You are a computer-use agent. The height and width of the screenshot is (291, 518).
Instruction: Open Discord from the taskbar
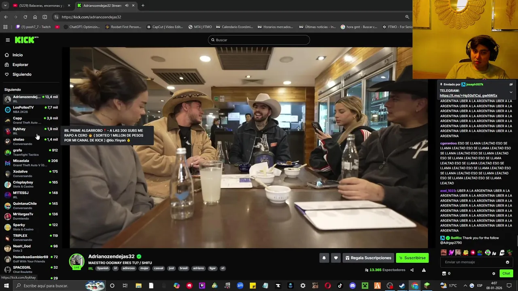point(352,286)
